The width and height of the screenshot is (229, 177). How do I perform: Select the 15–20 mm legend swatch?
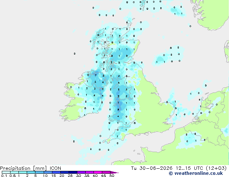pos(56,172)
